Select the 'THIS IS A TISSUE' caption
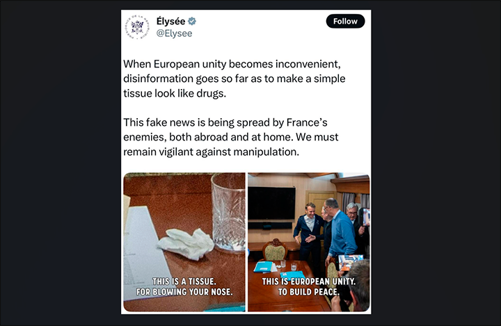Image resolution: width=501 pixels, height=326 pixels. (184, 286)
